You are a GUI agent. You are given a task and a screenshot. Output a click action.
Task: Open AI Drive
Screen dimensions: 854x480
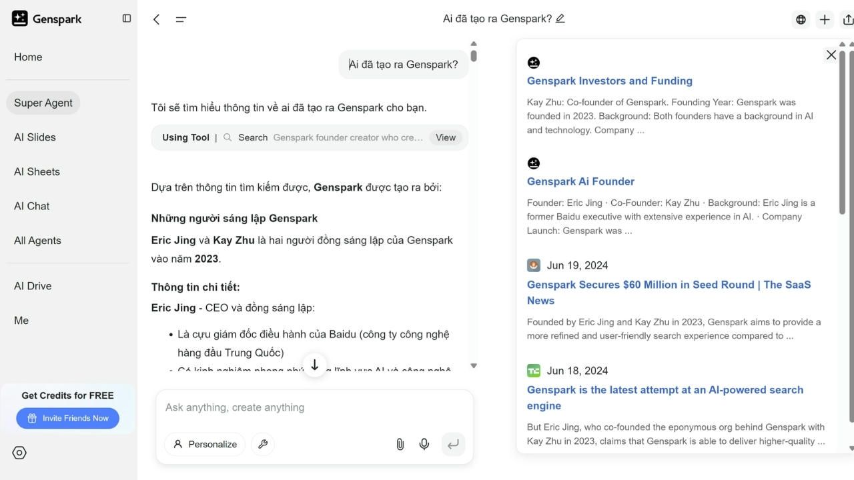click(33, 286)
